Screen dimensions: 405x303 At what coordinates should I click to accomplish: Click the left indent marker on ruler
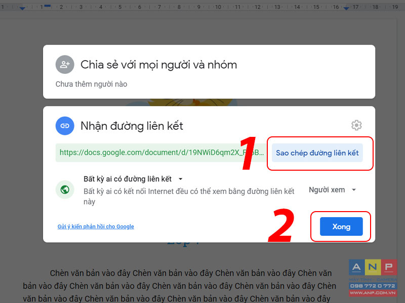coord(22,9)
